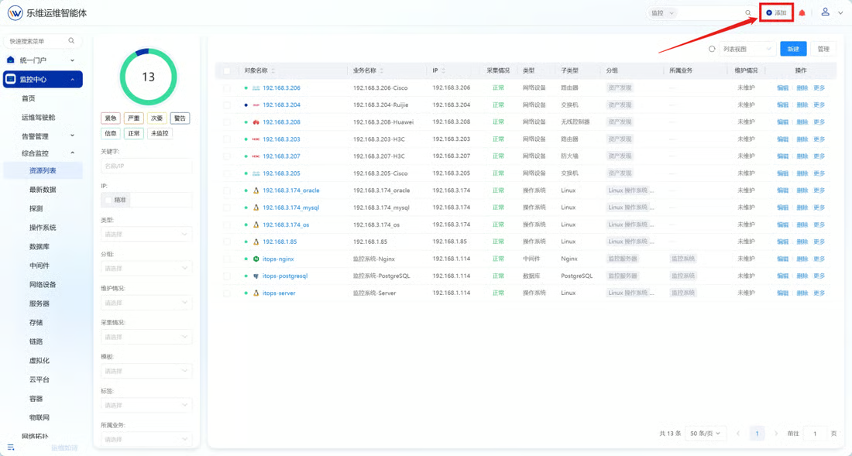Screen dimensions: 852x456
Task: Sort by the IP column arrows
Action: click(x=443, y=70)
